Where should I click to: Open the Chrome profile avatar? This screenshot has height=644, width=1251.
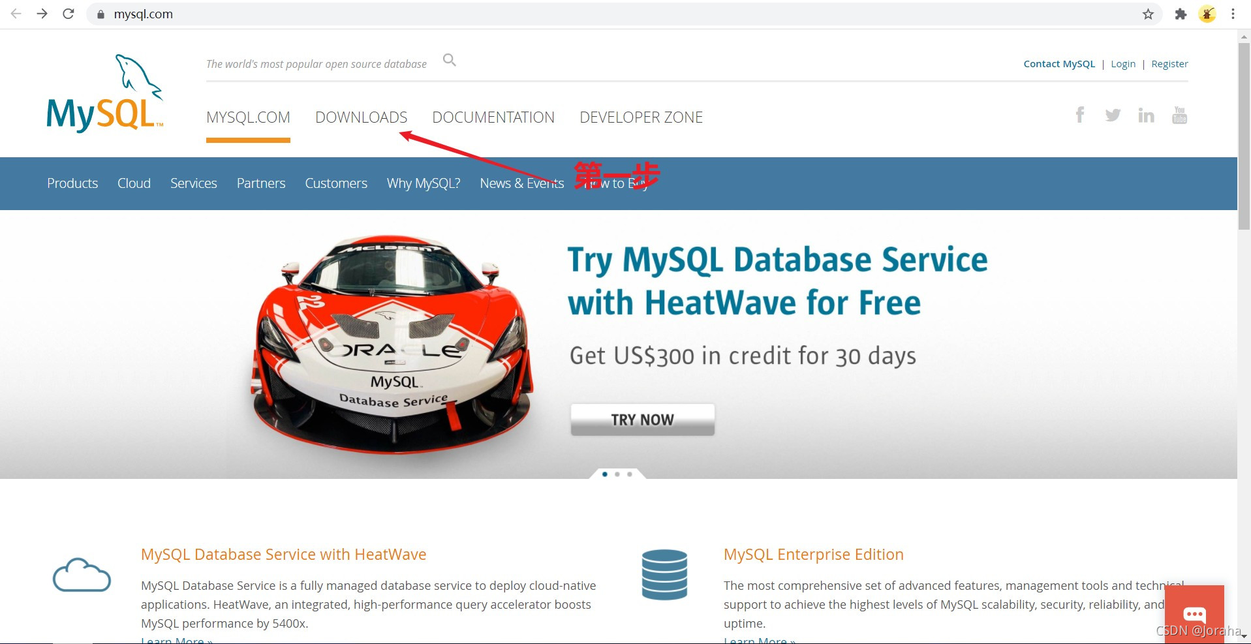coord(1207,14)
